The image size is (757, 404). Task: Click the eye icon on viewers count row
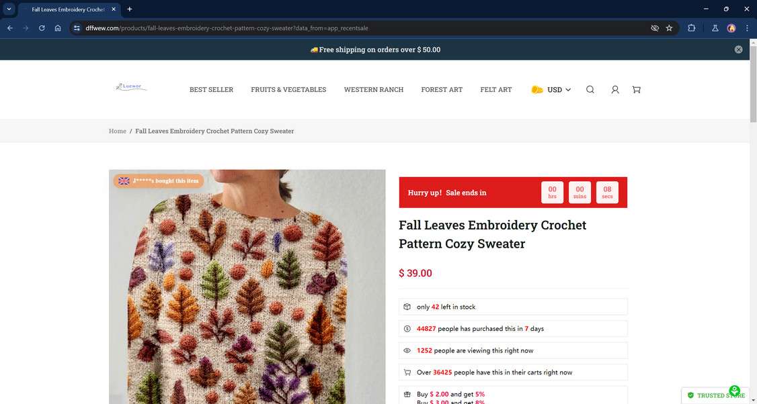407,350
